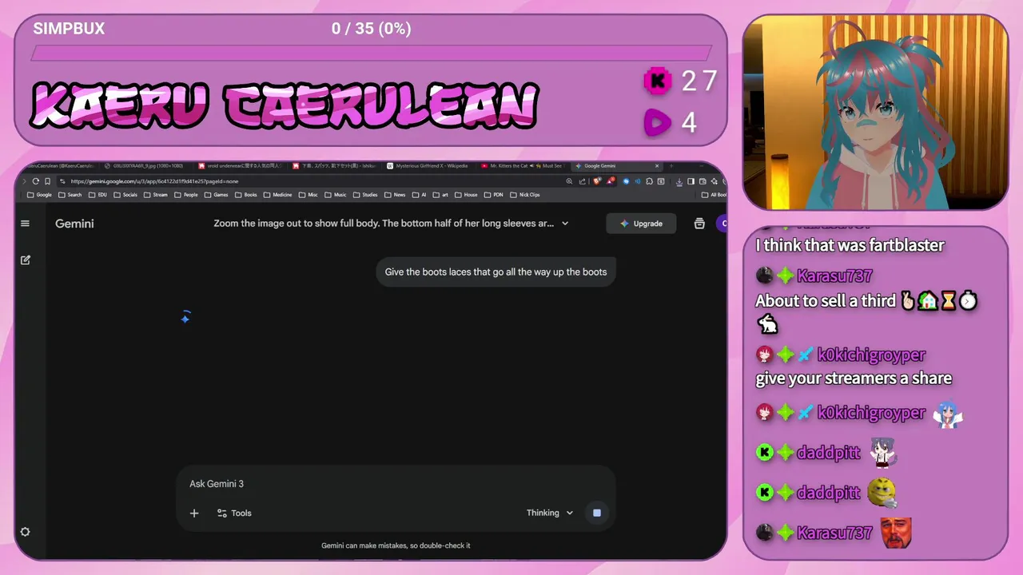Switch to the vroid underwear tab
This screenshot has height=575, width=1023.
(x=240, y=166)
